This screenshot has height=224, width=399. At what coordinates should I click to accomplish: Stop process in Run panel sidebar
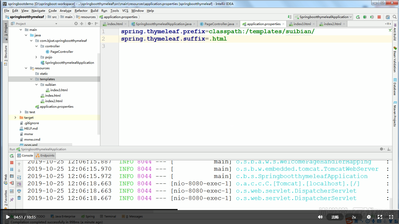click(12, 163)
